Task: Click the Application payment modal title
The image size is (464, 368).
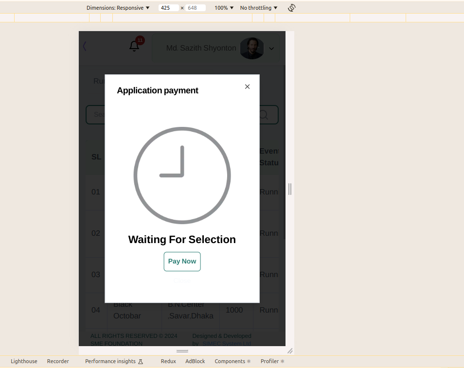Action: [x=158, y=90]
